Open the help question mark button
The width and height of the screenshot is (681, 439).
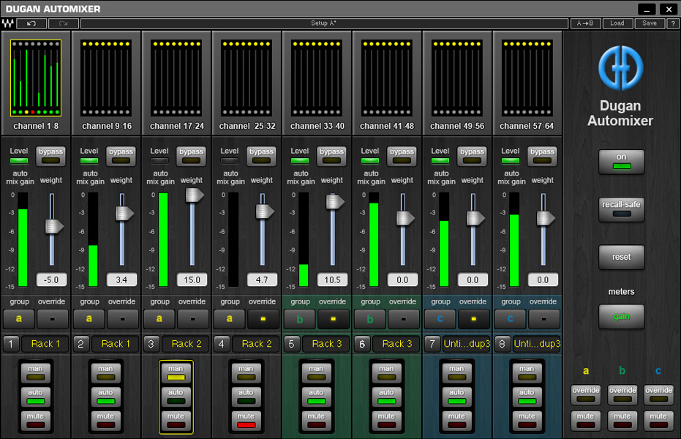pyautogui.click(x=673, y=23)
